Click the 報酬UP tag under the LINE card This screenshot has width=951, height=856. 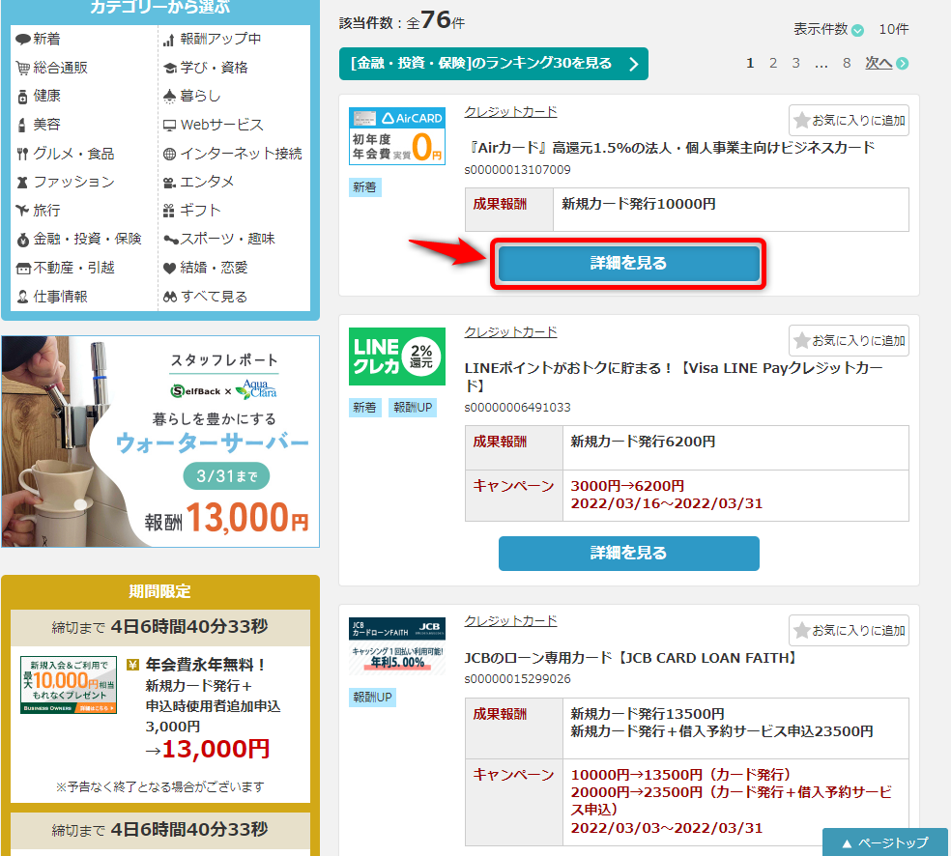(413, 408)
